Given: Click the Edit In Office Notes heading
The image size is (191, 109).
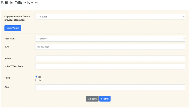Looking at the screenshot, I should (20, 3).
